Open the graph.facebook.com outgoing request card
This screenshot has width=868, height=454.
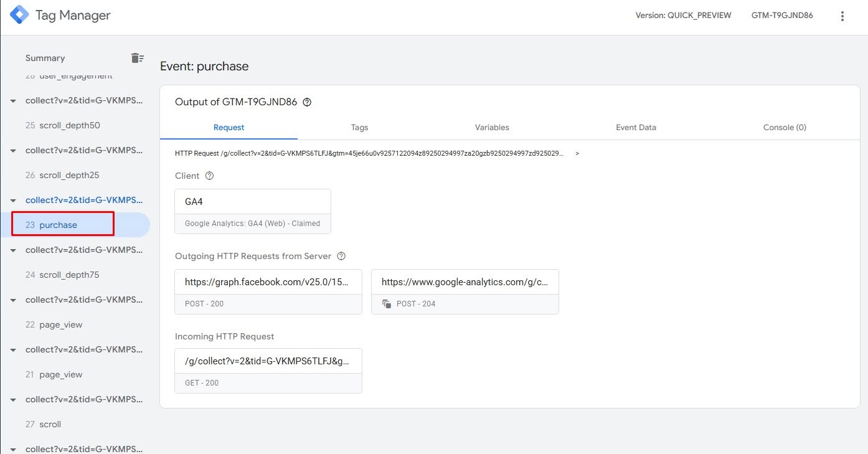point(268,291)
